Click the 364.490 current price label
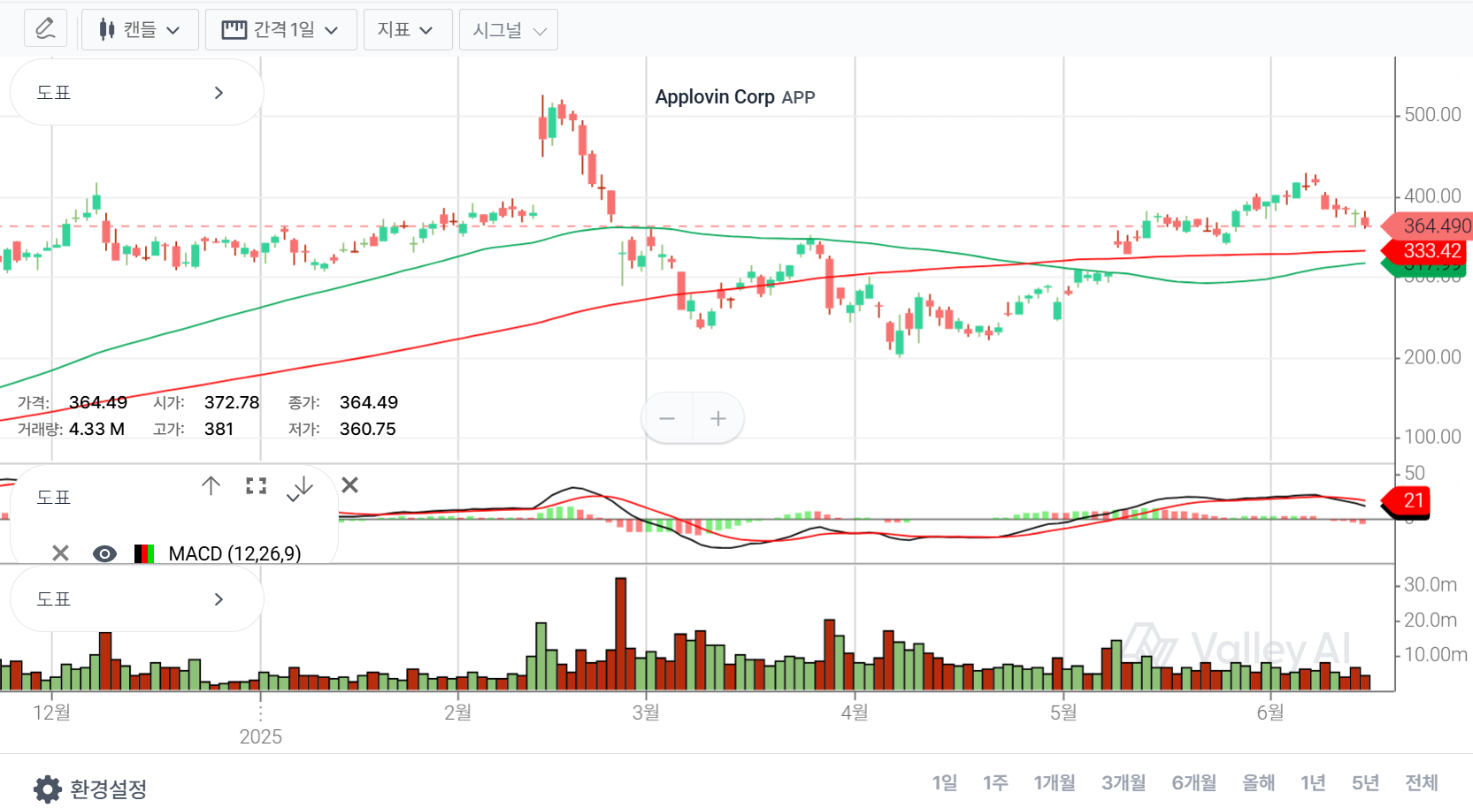Image resolution: width=1473 pixels, height=808 pixels. point(1427,225)
